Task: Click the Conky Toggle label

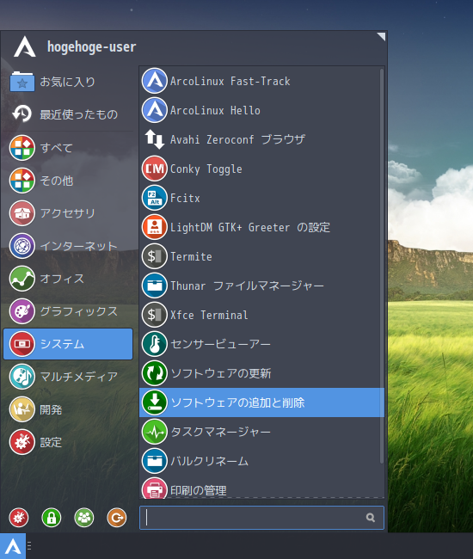Action: [x=206, y=169]
